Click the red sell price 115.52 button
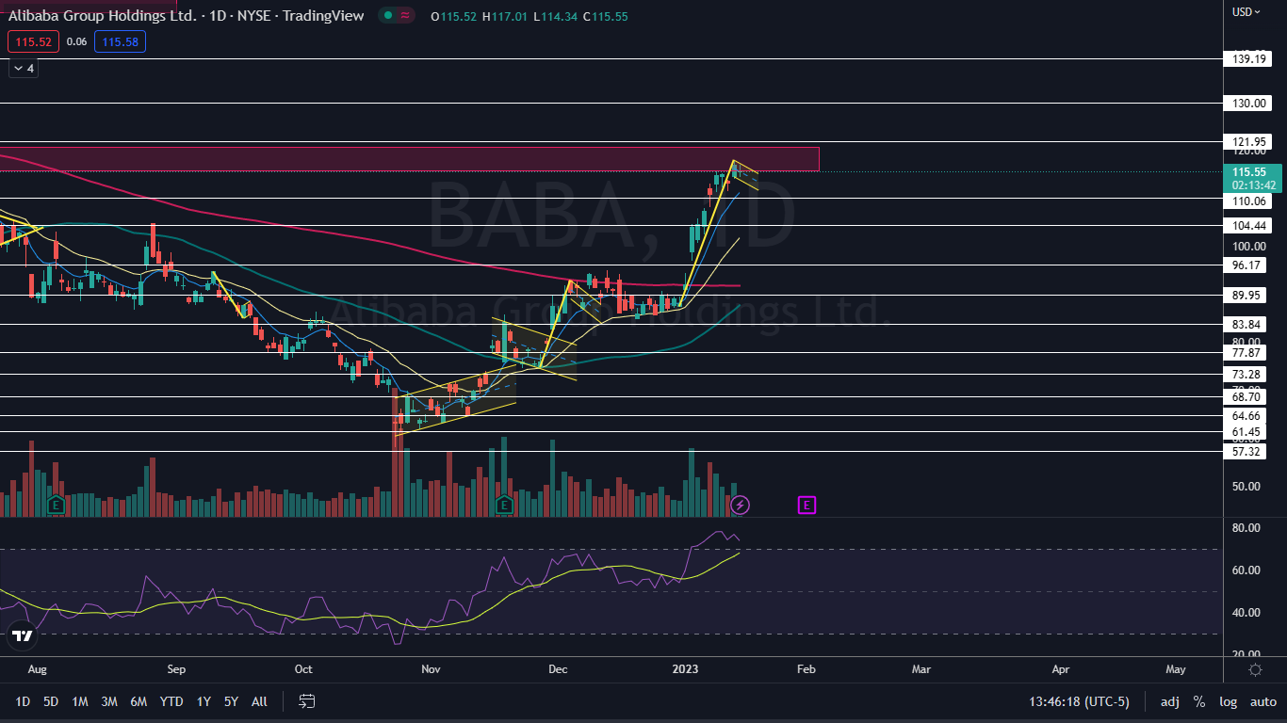1287x723 pixels. [x=33, y=41]
